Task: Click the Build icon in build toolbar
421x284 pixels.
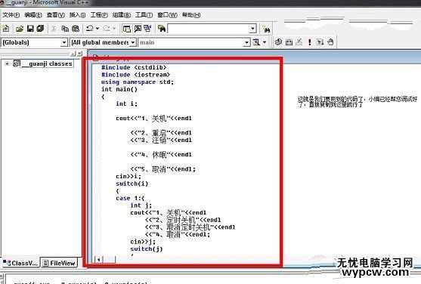Action: [x=289, y=42]
